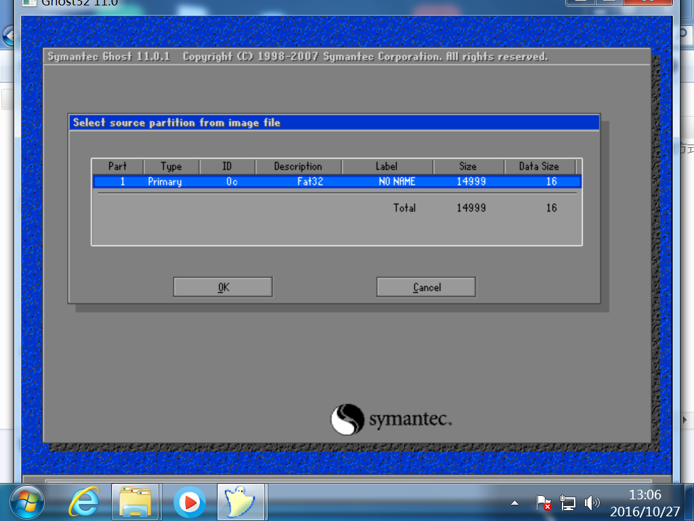This screenshot has width=694, height=521.
Task: Click the Ghost32 ghost taskbar icon
Action: (x=241, y=503)
